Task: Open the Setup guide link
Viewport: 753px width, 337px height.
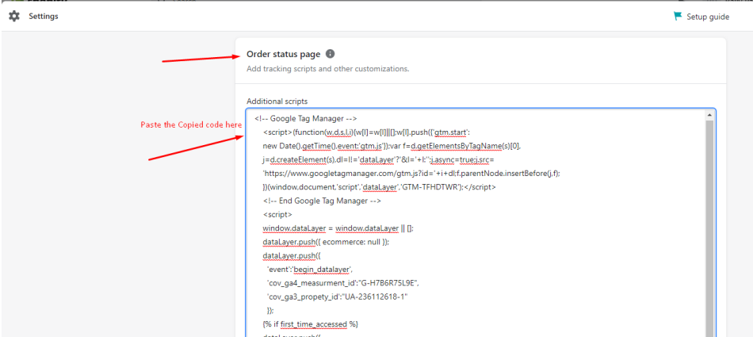Action: click(708, 17)
